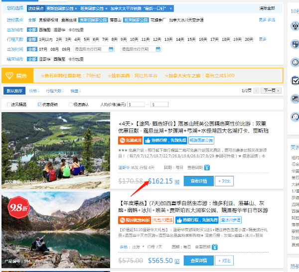This screenshot has width=299, height=272.
Task: Click the 起 icon after $565.50
Action: coord(177,262)
